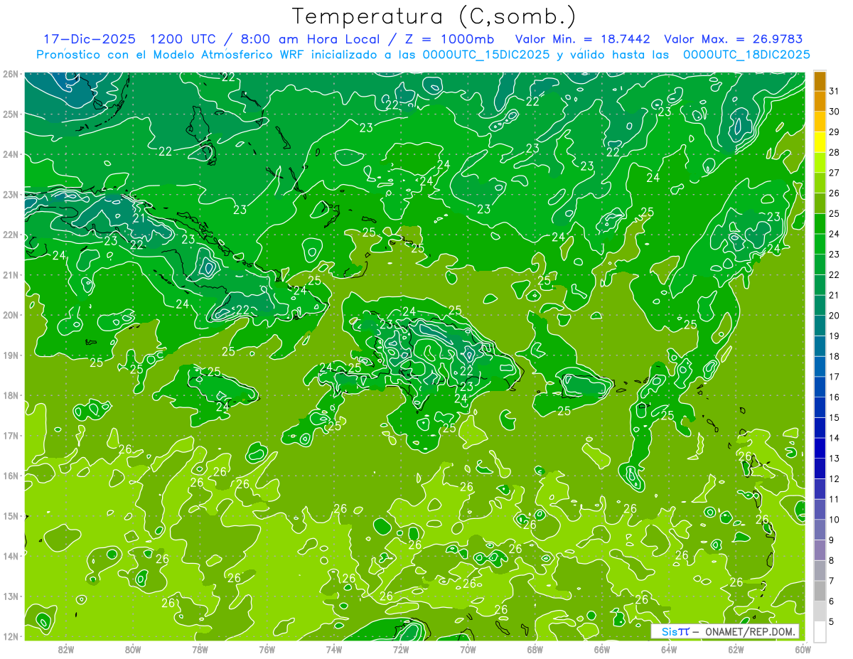Click legend scale value '28'

coord(835,152)
